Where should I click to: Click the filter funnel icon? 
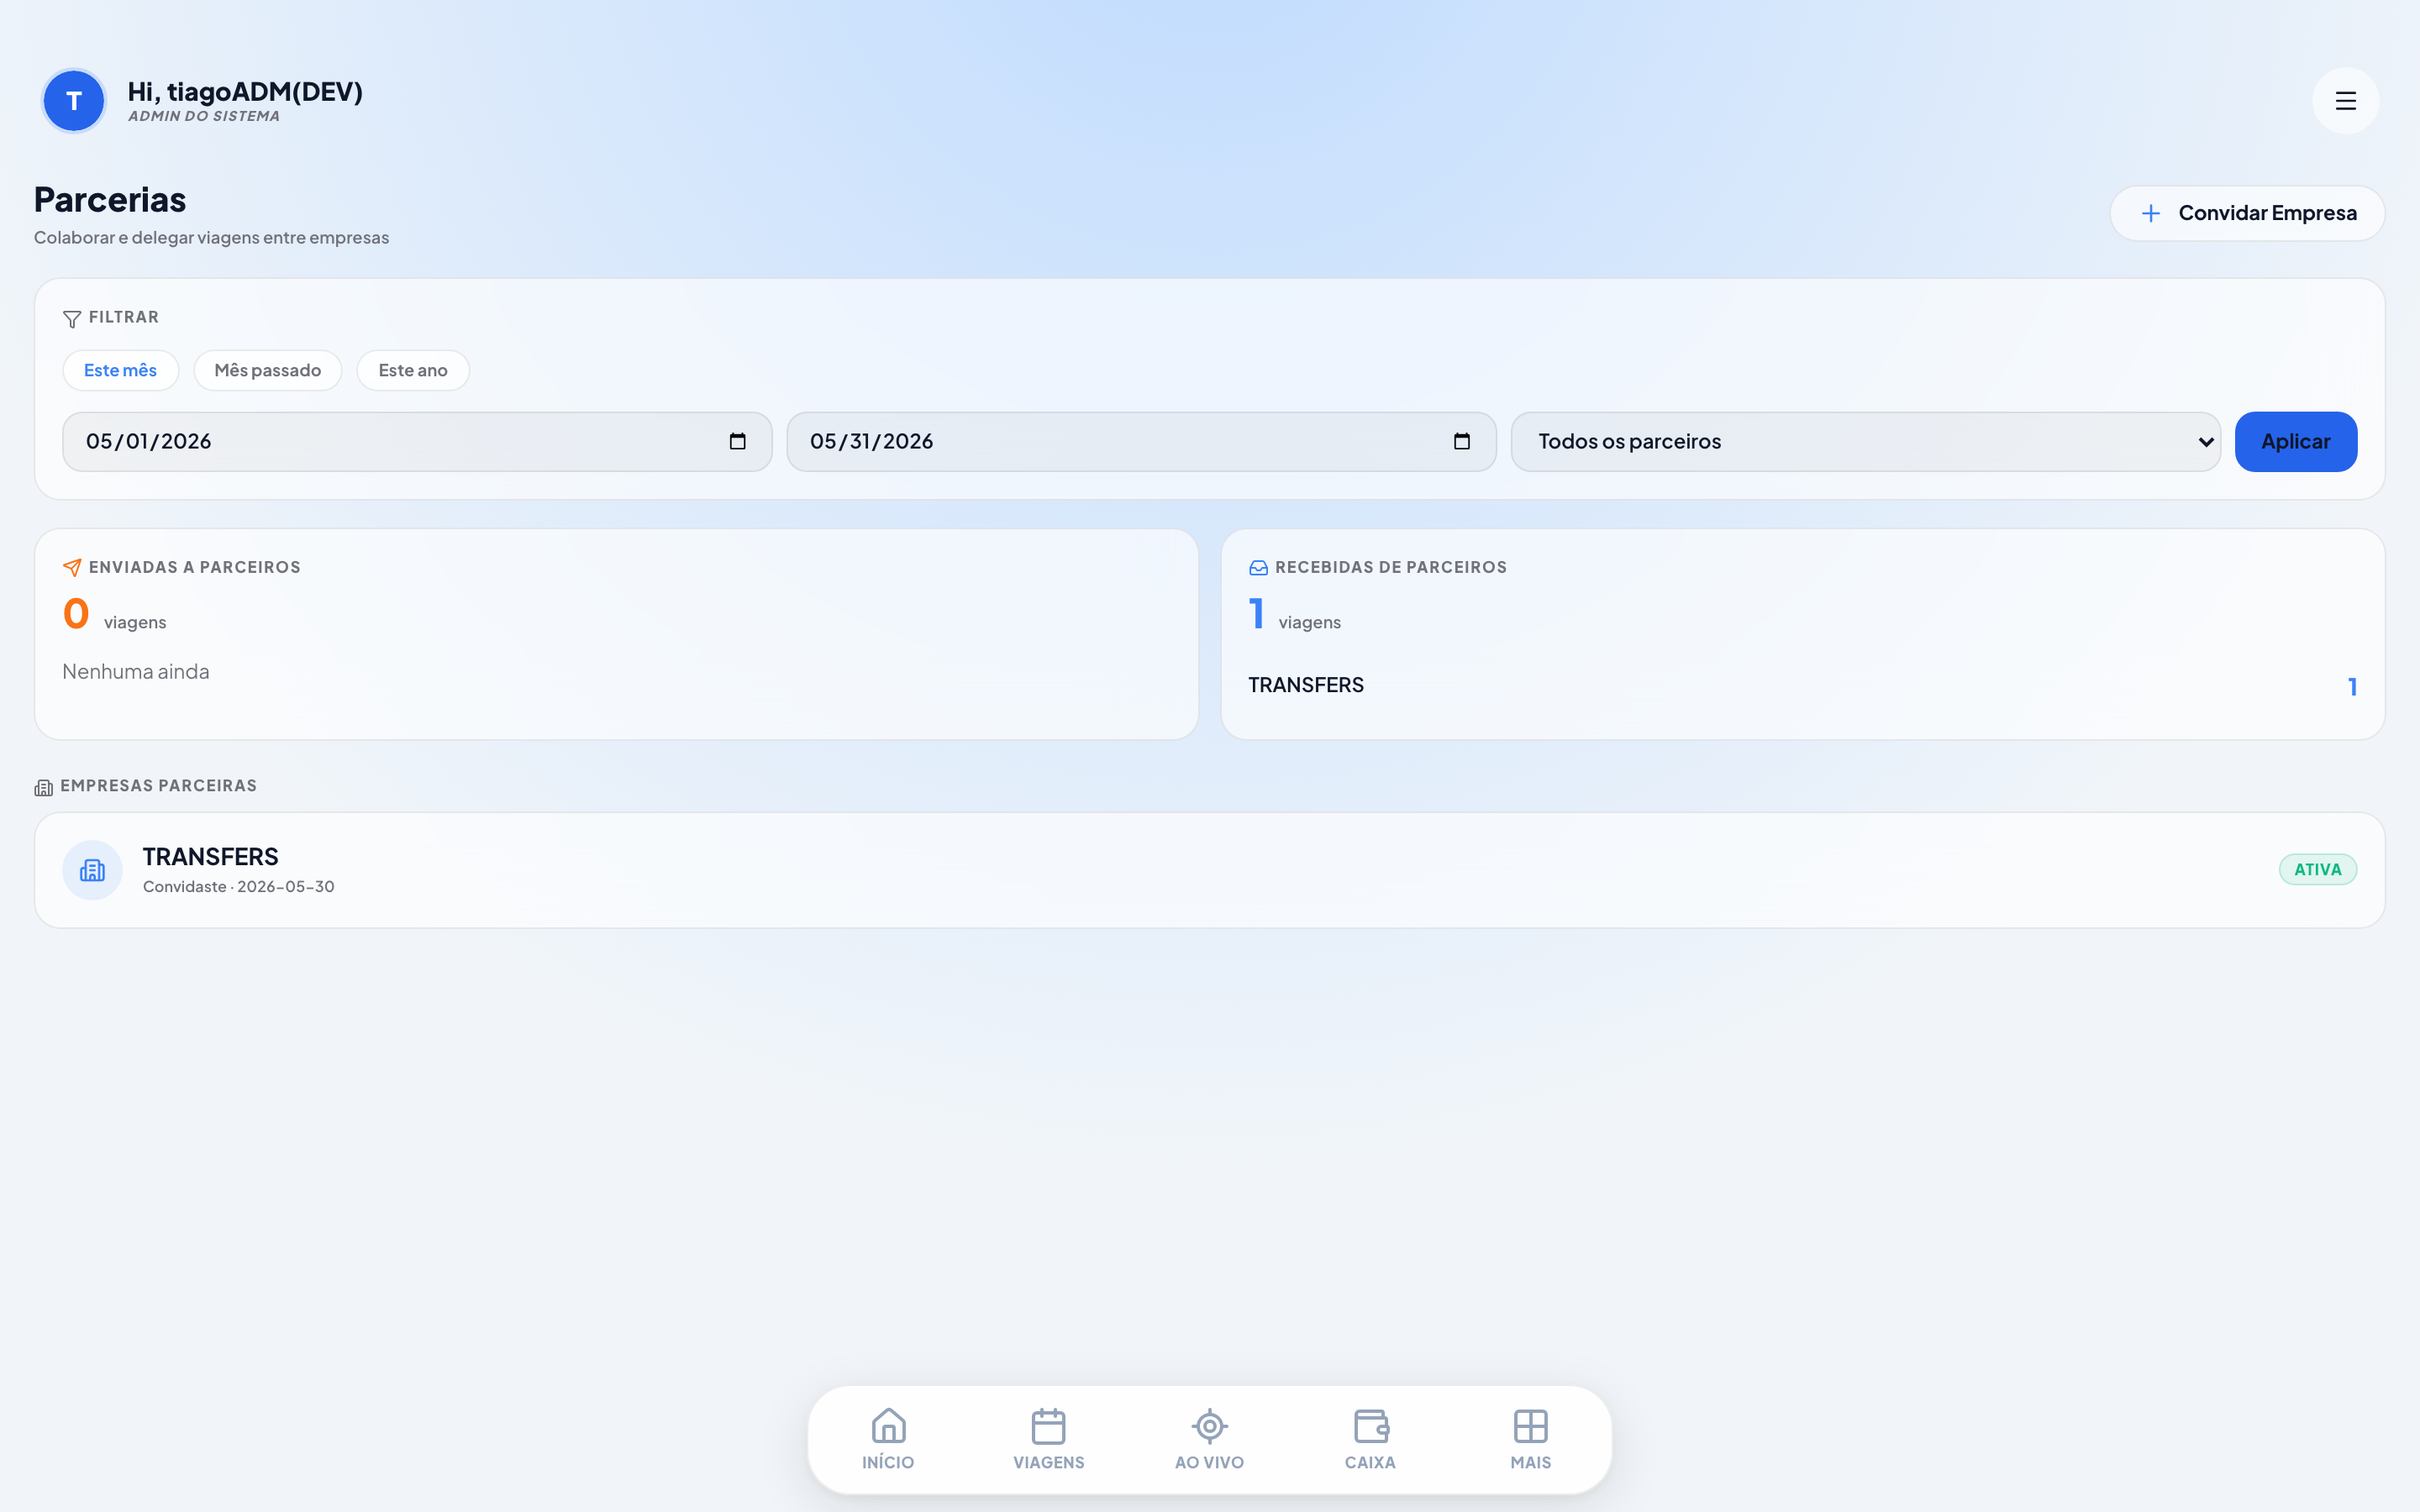72,319
